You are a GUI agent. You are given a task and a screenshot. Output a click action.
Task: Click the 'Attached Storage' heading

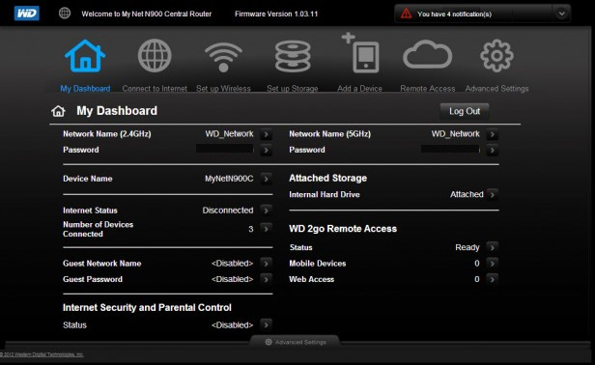(327, 178)
